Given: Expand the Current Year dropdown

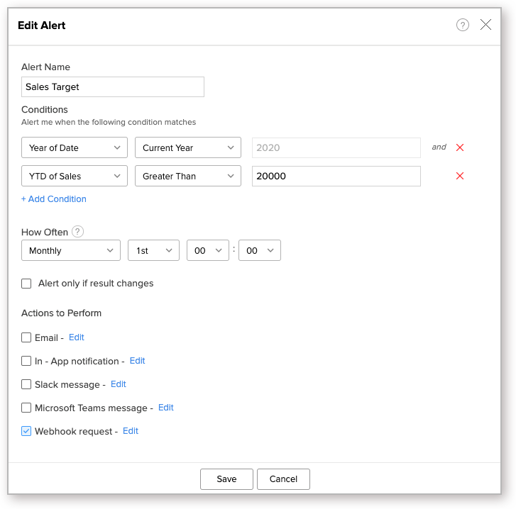Looking at the screenshot, I should [x=188, y=147].
